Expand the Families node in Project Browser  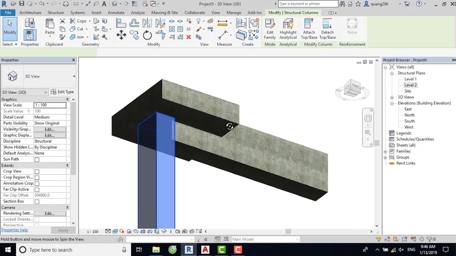pyautogui.click(x=385, y=151)
